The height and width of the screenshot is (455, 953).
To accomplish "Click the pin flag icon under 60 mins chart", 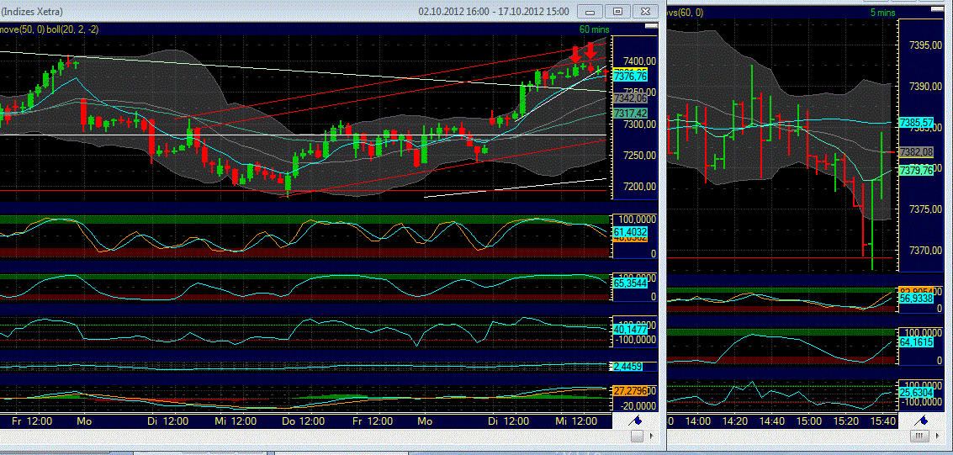I will tap(637, 419).
